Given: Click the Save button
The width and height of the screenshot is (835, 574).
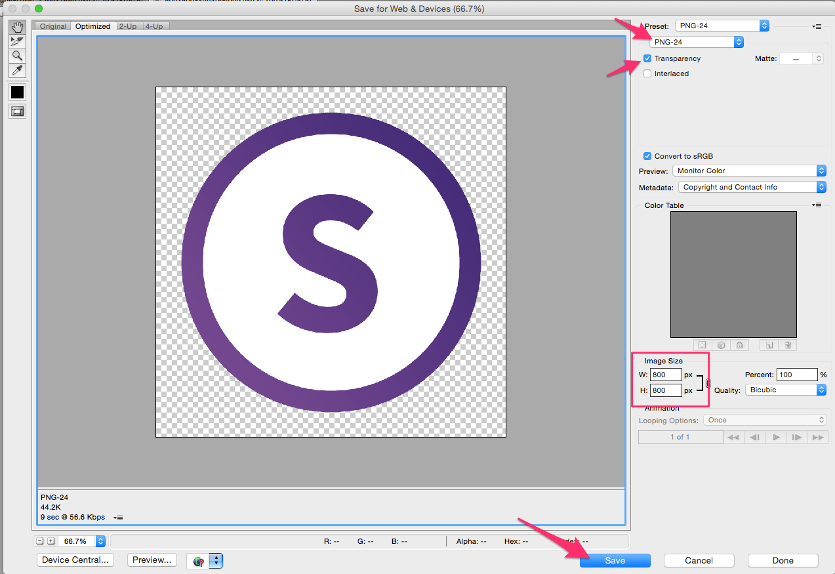Looking at the screenshot, I should (x=615, y=560).
